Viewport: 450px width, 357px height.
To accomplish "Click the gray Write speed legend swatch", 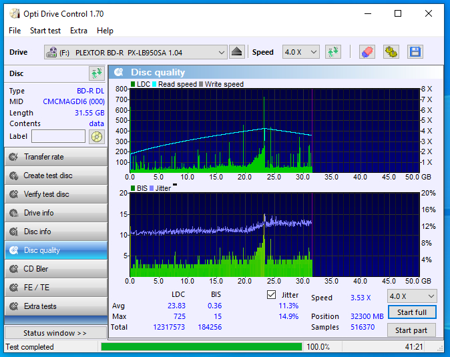I will tap(201, 84).
